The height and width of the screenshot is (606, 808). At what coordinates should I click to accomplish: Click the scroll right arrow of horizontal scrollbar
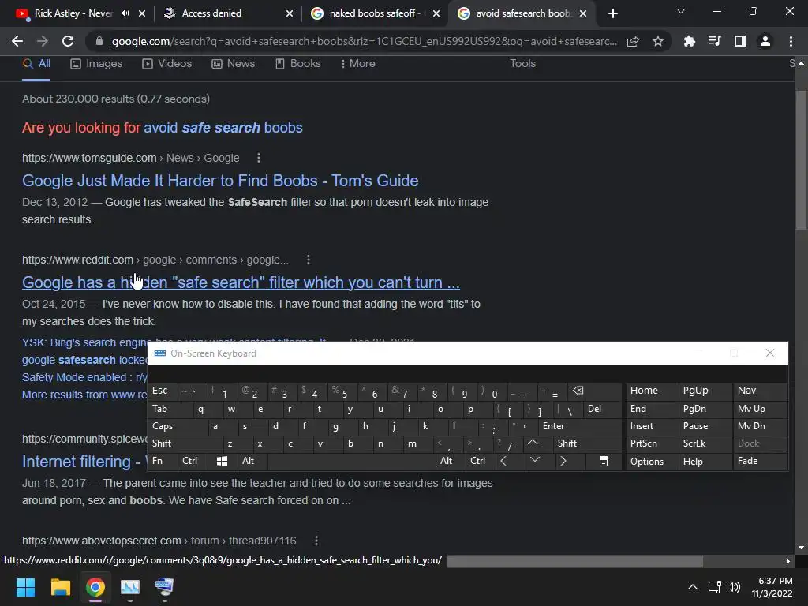(x=788, y=561)
